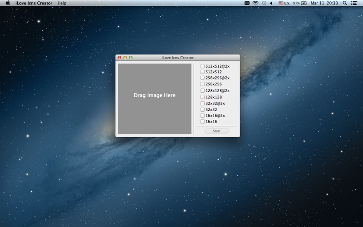The width and height of the screenshot is (363, 227).
Task: Open the Apple menu
Action: (x=8, y=3)
